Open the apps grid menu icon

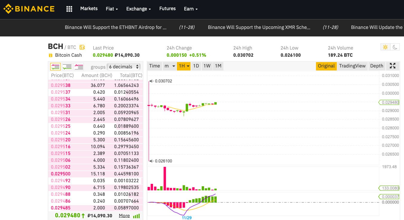click(x=69, y=9)
